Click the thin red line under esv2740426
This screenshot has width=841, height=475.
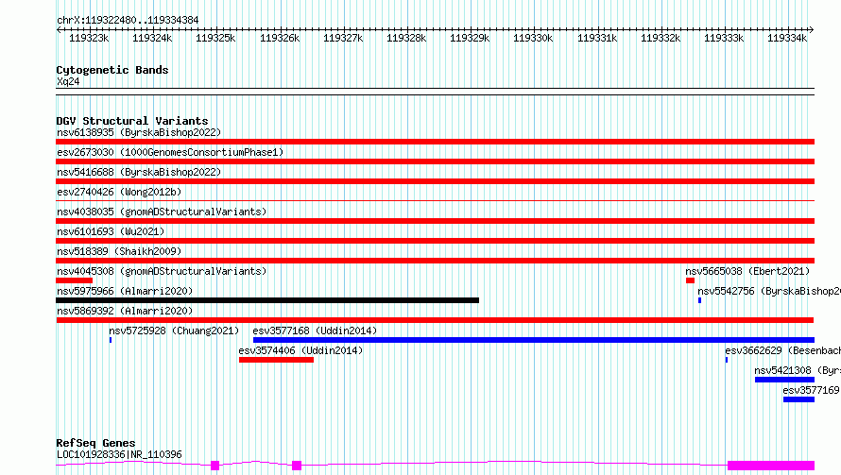click(435, 201)
